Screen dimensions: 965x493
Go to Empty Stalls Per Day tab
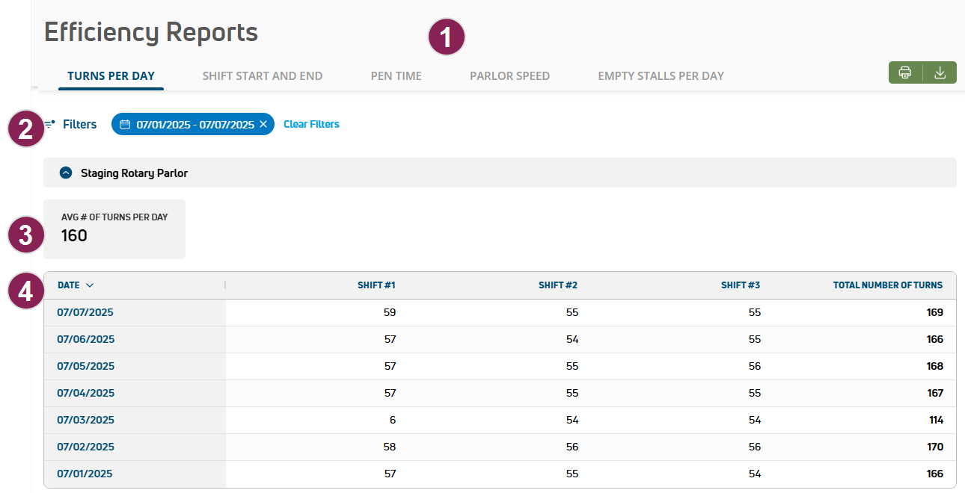click(x=661, y=75)
